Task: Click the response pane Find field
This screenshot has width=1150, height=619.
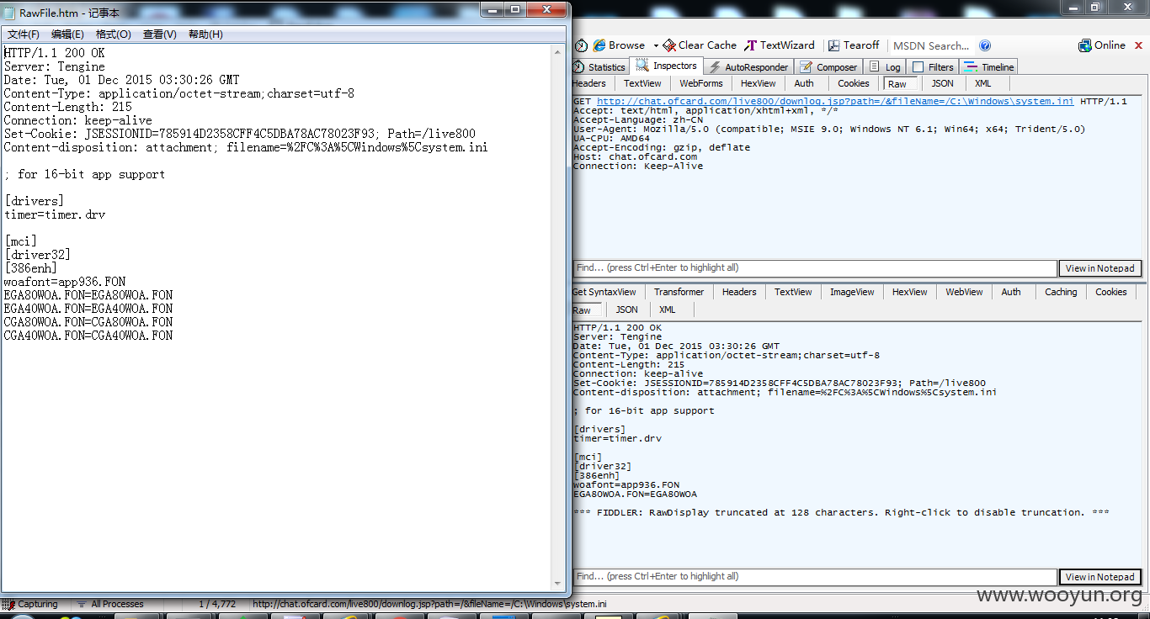Action: point(815,577)
